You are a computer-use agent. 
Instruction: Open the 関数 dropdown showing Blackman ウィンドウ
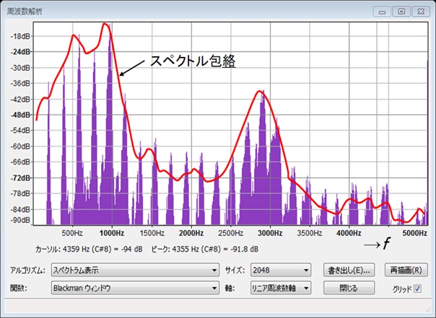coord(135,288)
